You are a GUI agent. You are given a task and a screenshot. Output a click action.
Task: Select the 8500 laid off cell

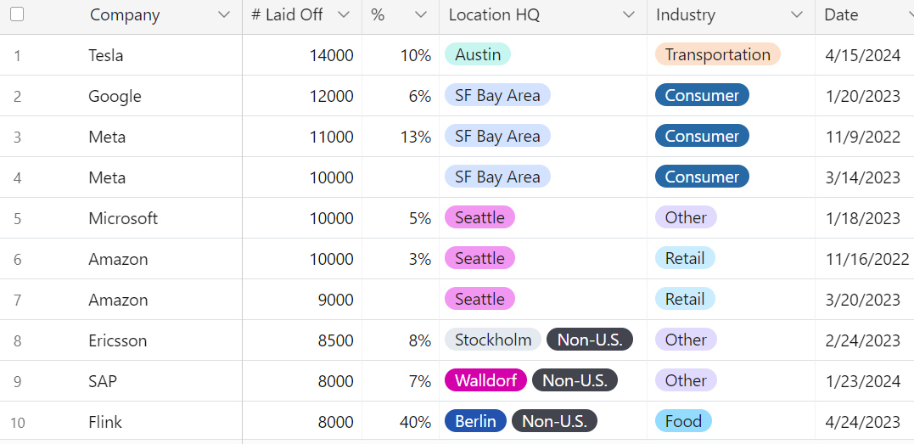[x=336, y=340]
